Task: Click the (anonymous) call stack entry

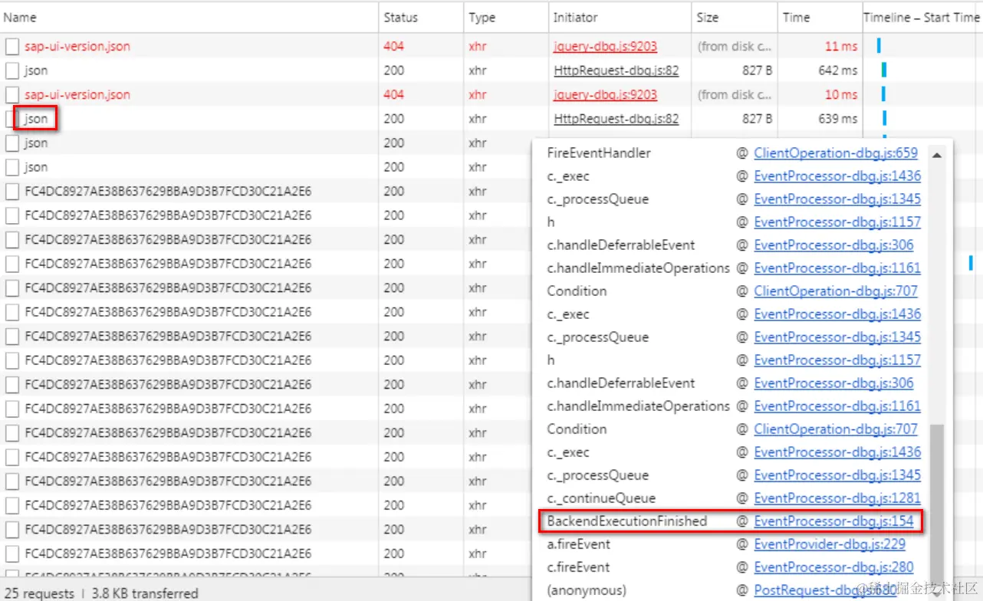Action: coord(586,590)
